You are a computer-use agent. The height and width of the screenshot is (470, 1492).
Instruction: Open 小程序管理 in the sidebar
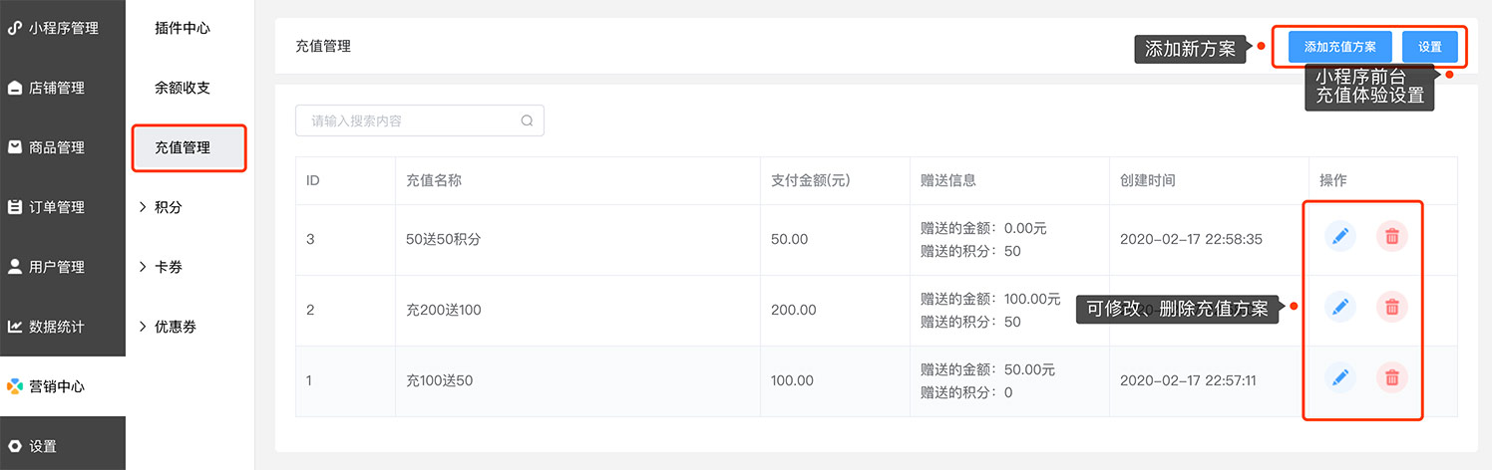click(x=63, y=28)
